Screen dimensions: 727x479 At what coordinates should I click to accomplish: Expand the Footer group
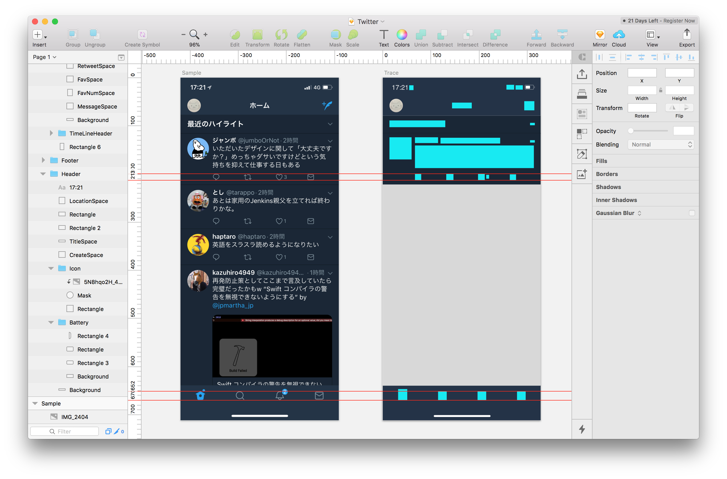tap(43, 160)
